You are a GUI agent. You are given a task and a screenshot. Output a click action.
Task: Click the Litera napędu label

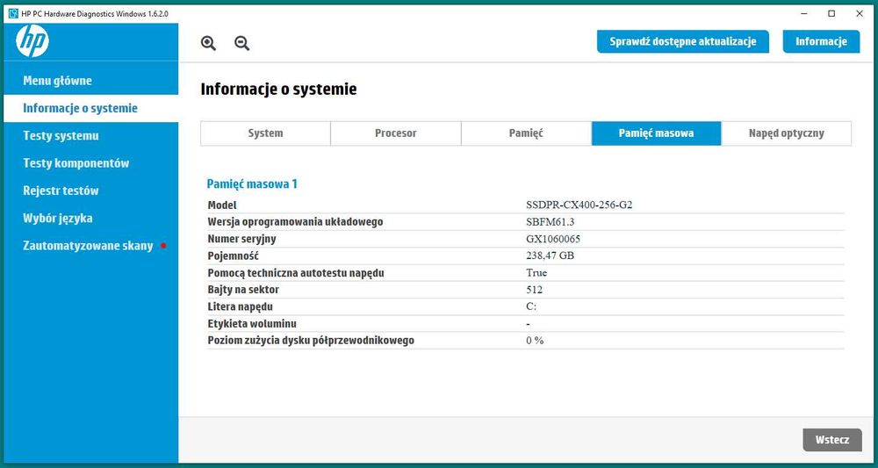point(241,306)
